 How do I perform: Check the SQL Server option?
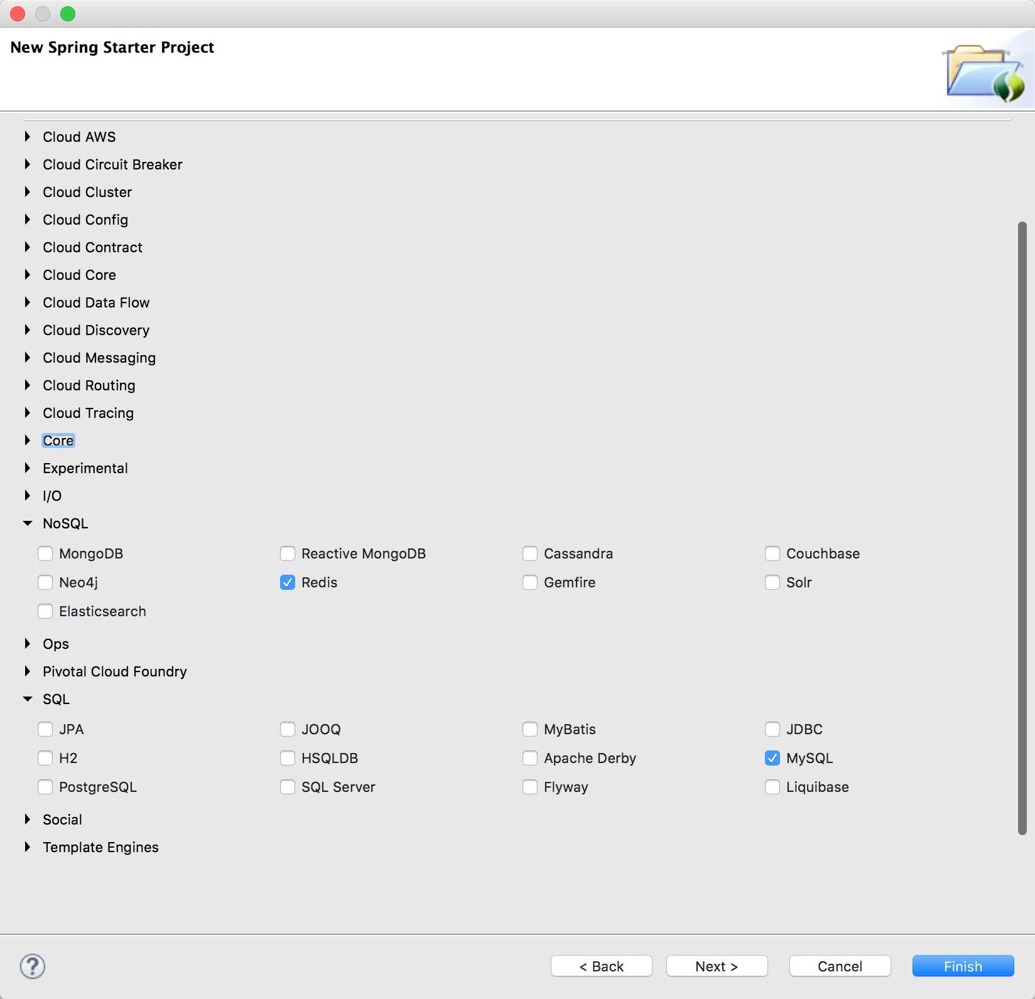pyautogui.click(x=288, y=787)
